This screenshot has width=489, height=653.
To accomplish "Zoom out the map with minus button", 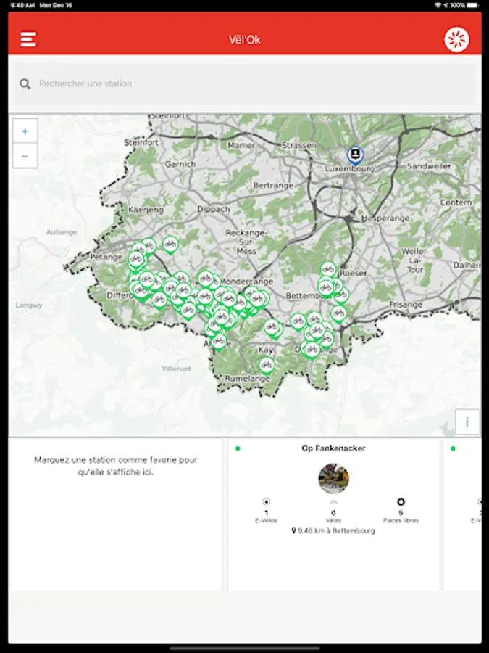I will 25,156.
